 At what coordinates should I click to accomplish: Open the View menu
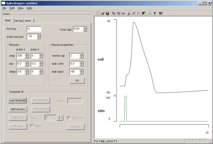pos(20,8)
